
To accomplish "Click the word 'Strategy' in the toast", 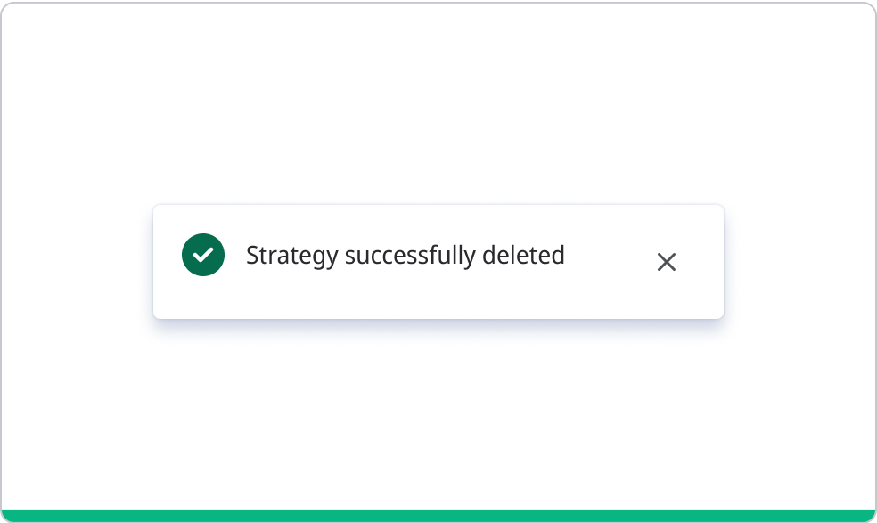I will click(x=291, y=256).
